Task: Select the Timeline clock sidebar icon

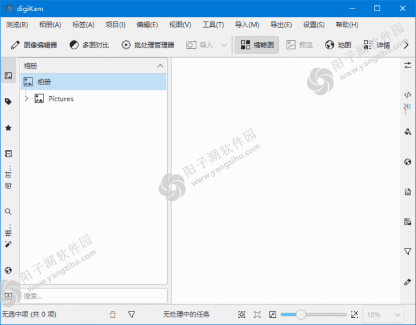Action: point(8,186)
